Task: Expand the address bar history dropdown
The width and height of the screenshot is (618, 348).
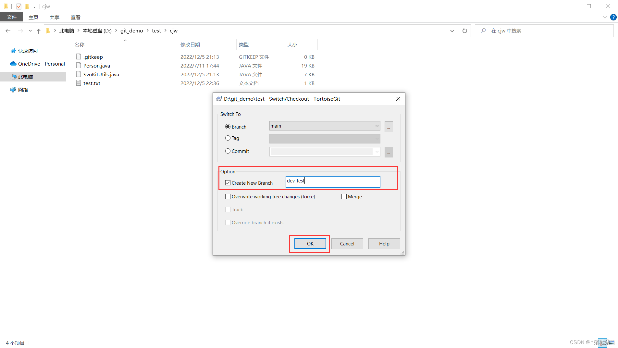Action: tap(452, 31)
